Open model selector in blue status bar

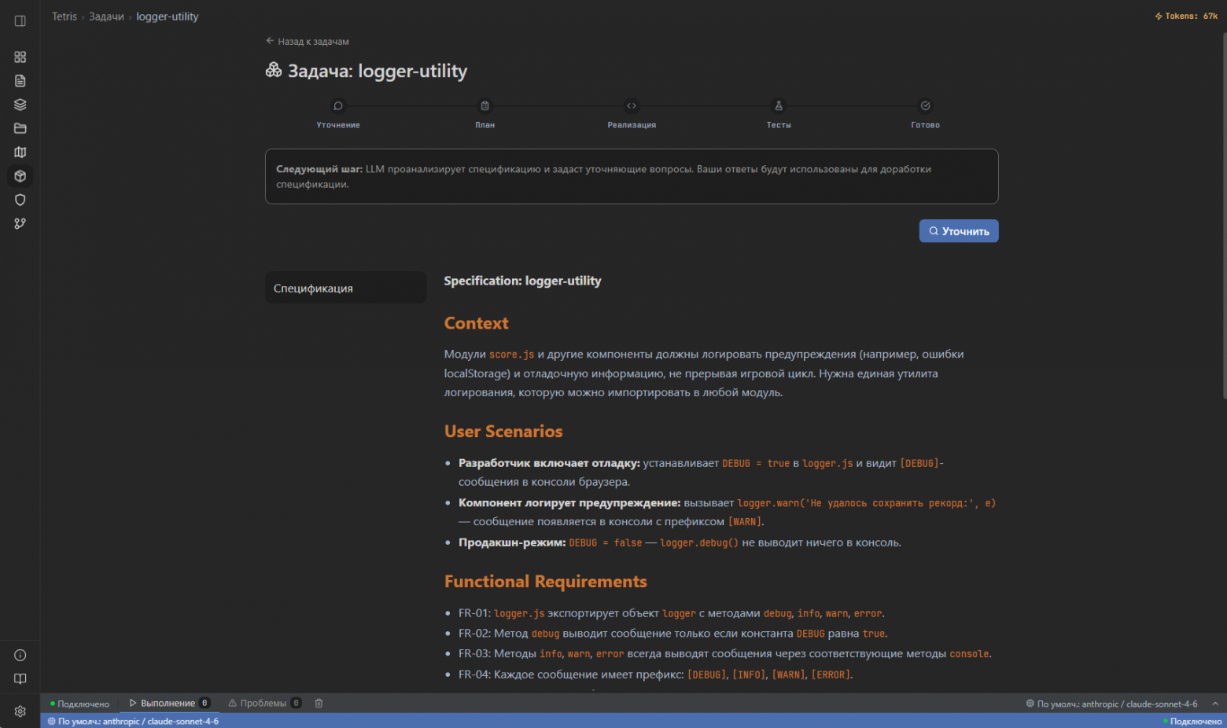tap(134, 721)
